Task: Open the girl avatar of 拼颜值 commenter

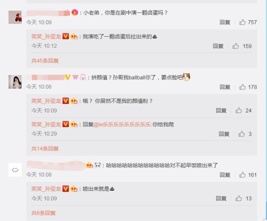Action: coord(15,82)
